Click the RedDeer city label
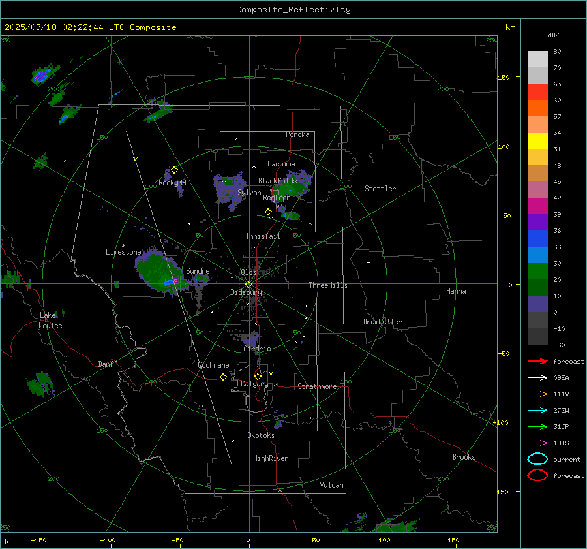Screen dimensions: 587x549 [x=277, y=198]
